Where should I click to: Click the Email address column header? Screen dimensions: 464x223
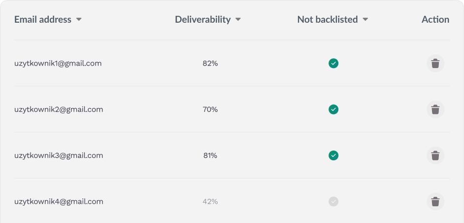pos(43,20)
